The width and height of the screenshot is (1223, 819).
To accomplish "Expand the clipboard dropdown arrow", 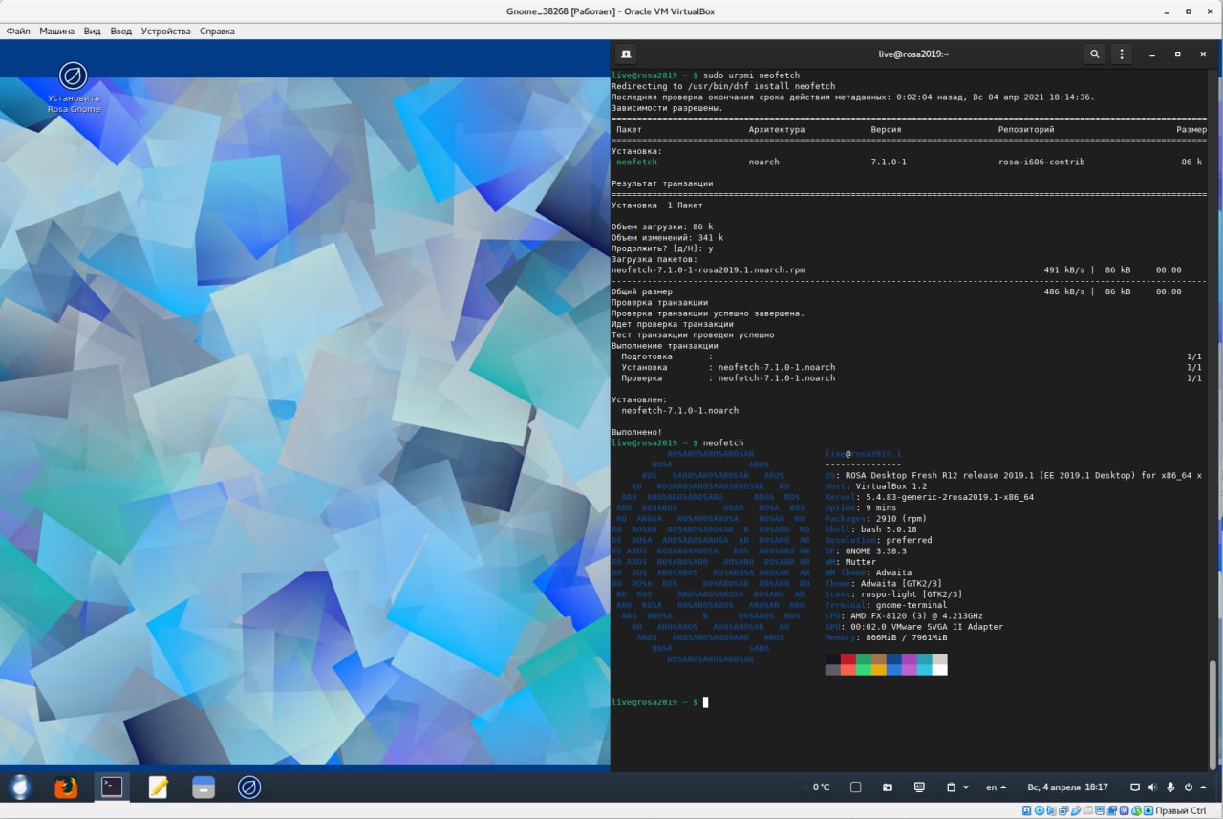I will tap(966, 787).
